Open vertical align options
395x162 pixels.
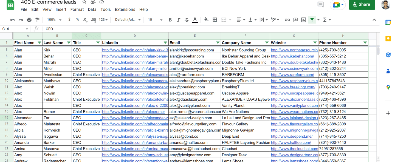coord(252,20)
